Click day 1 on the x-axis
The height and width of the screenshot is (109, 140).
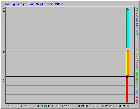coord(9,106)
